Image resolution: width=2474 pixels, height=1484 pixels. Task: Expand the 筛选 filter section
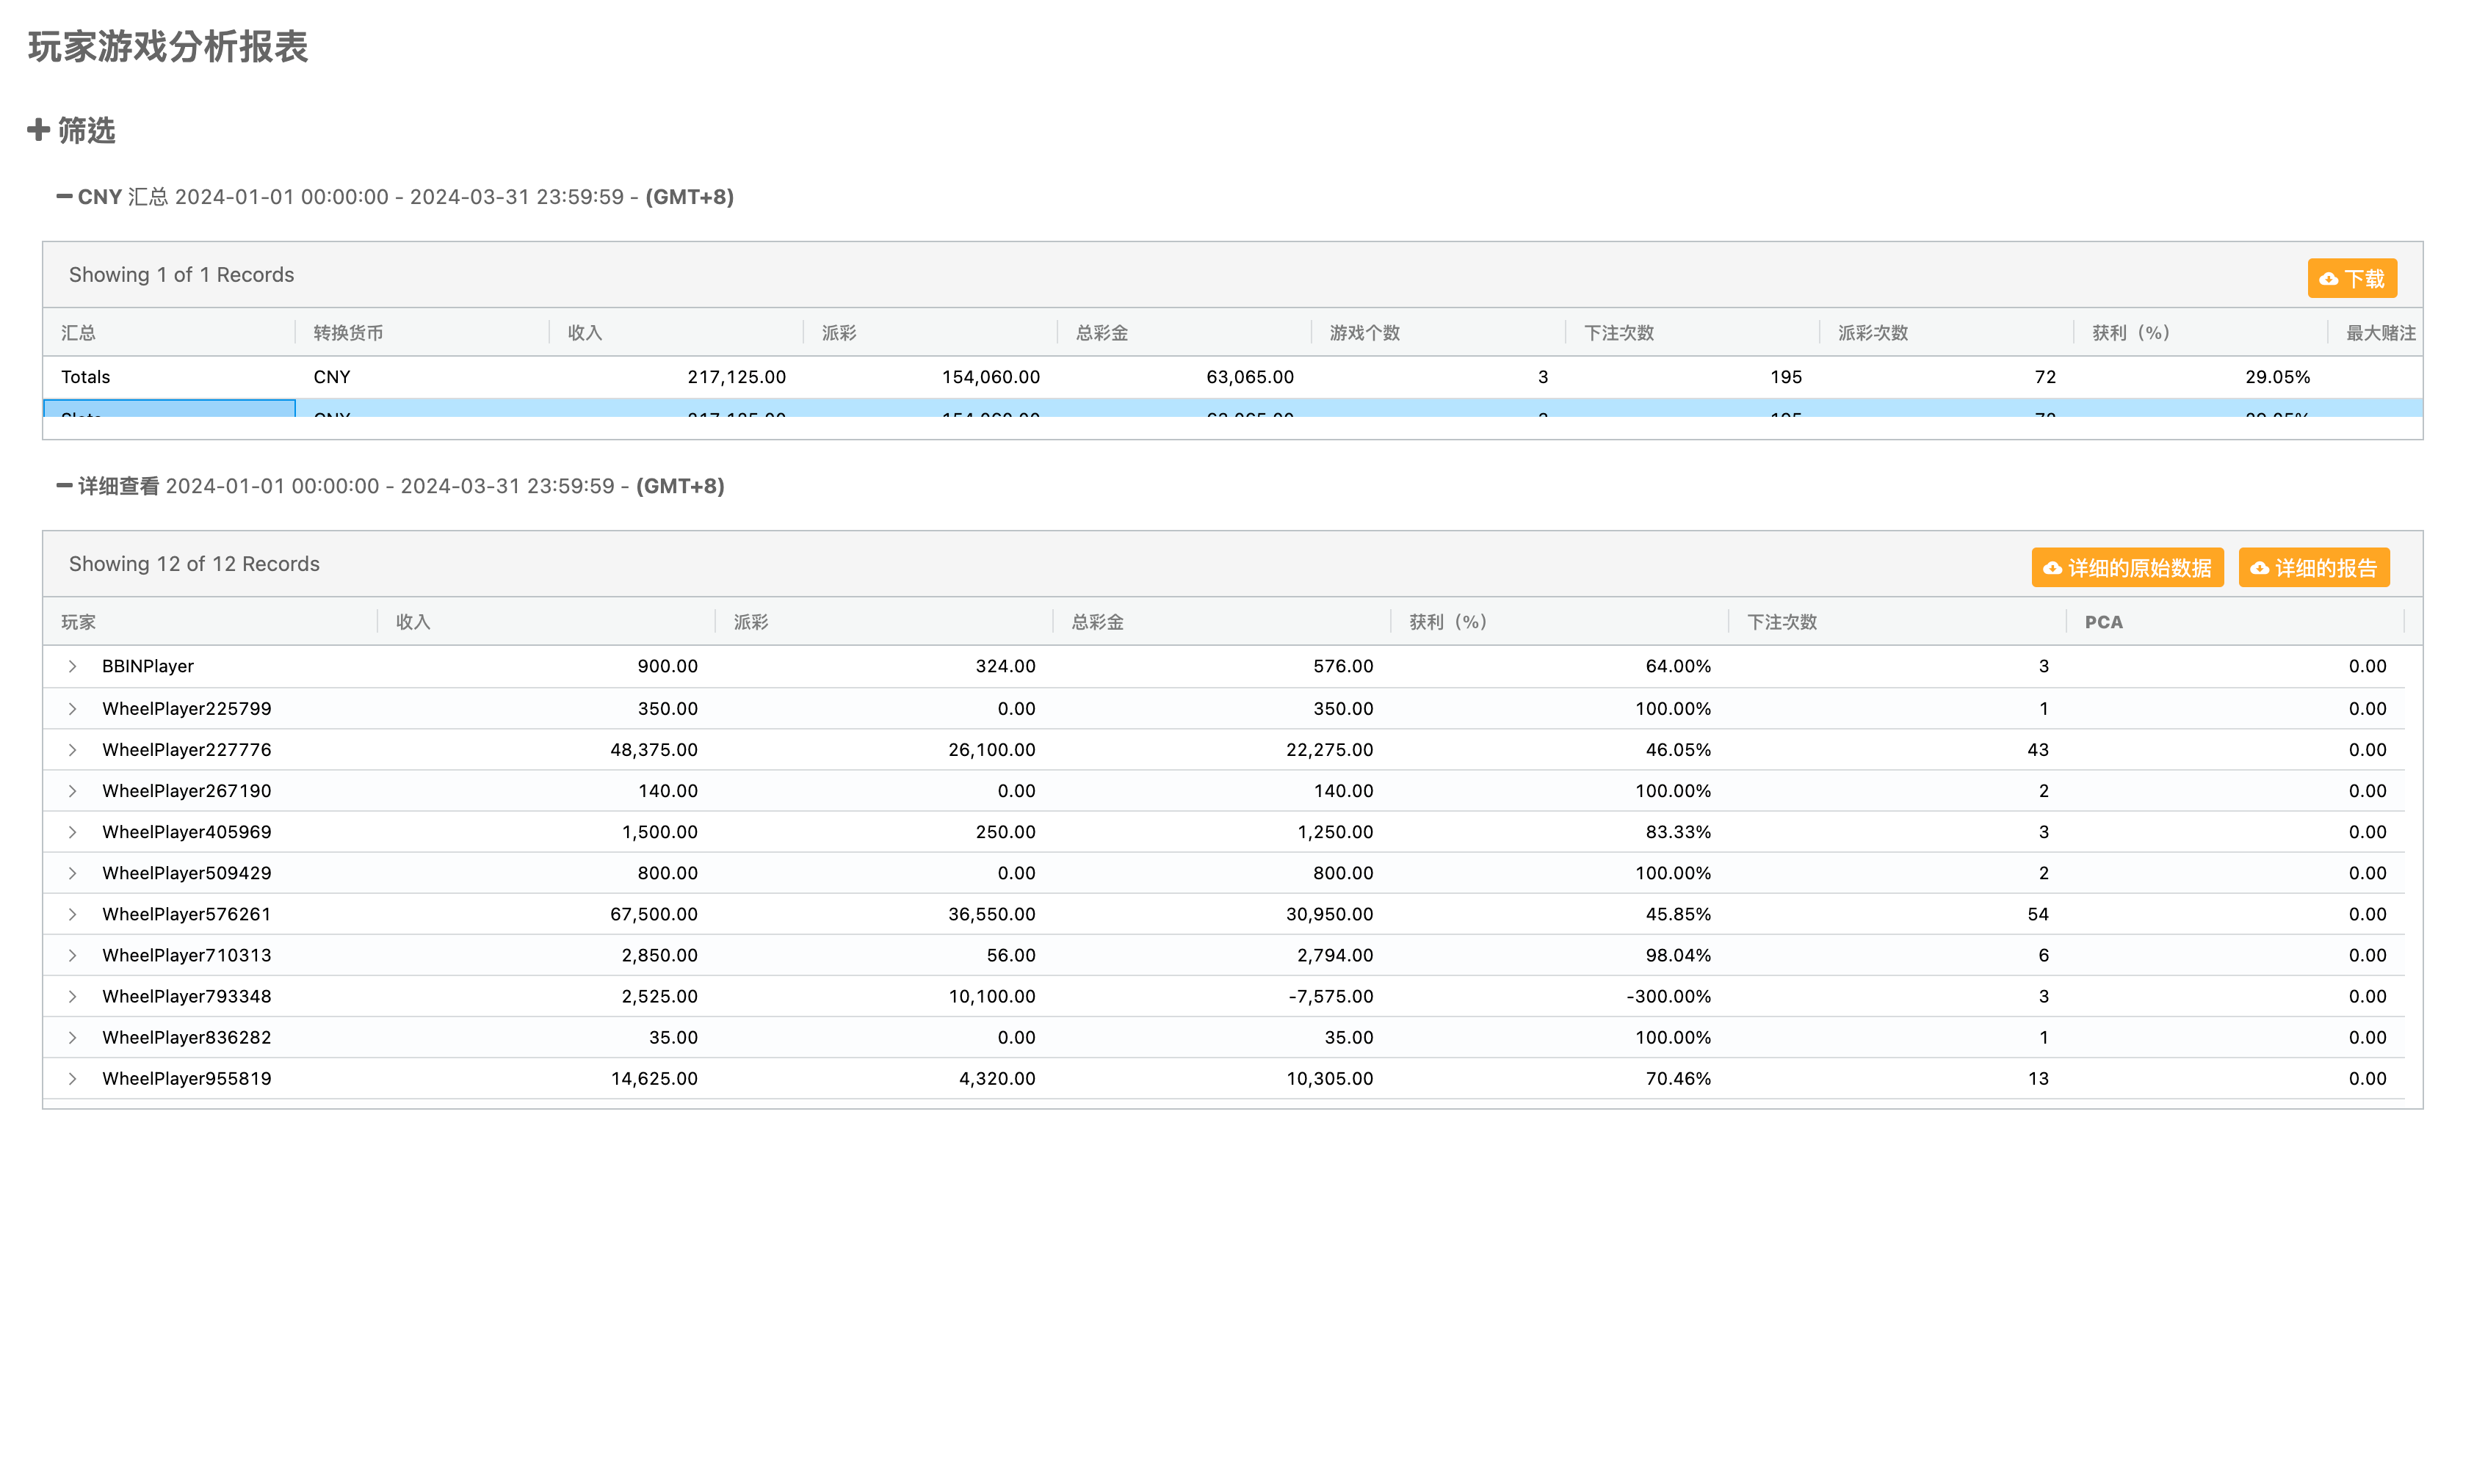[x=71, y=130]
